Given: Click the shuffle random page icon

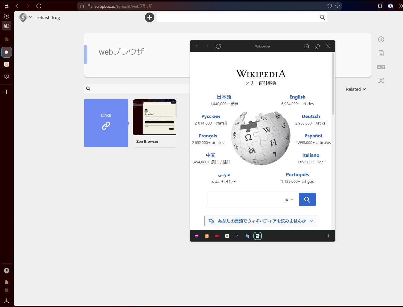Looking at the screenshot, I should click(x=381, y=81).
